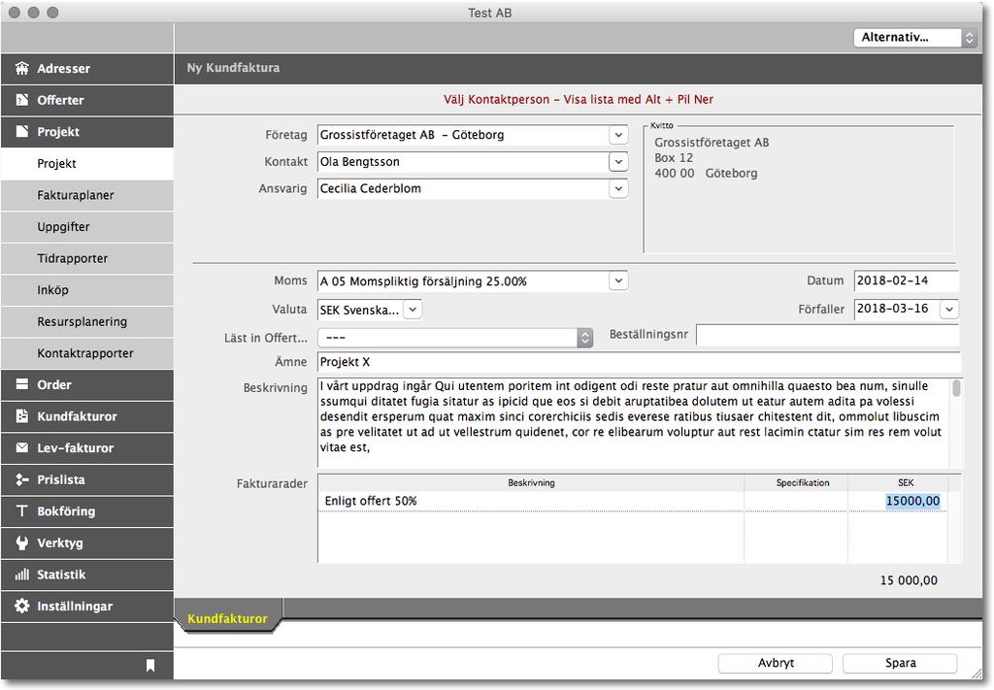Expand the Ansvarig dropdown arrow
The height and width of the screenshot is (690, 994).
click(618, 189)
